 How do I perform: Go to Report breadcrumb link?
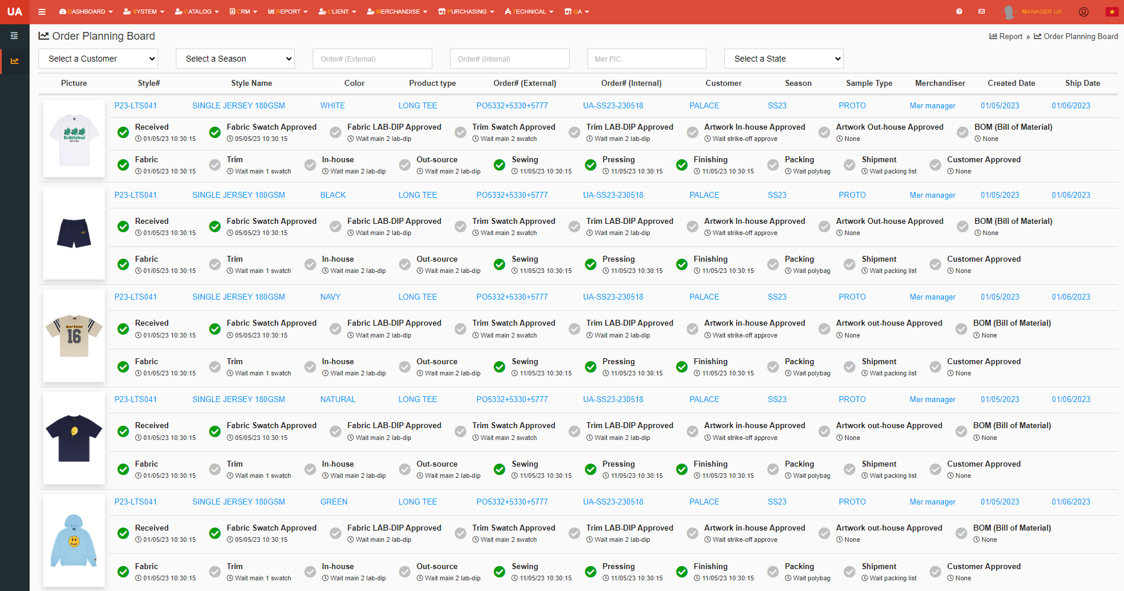(x=1010, y=37)
